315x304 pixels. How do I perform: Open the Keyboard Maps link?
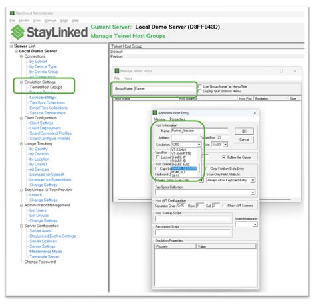[43, 98]
